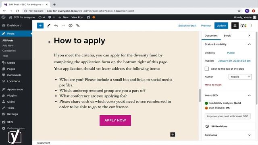Open Howdy, Yoasie account menu
The width and height of the screenshot is (258, 145).
pyautogui.click(x=245, y=17)
